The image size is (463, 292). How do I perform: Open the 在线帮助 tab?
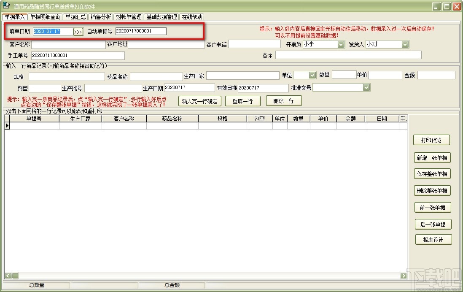coord(191,17)
